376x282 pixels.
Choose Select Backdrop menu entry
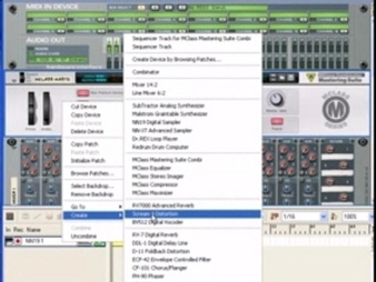tap(92, 186)
